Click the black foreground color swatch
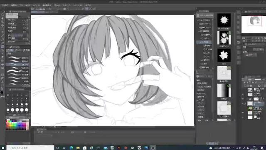The width and height of the screenshot is (266, 150). point(2,92)
